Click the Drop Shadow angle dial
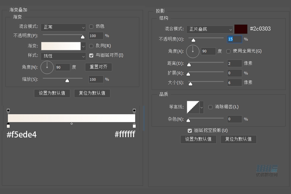Screen dimensions: 291x194 coord(193,52)
